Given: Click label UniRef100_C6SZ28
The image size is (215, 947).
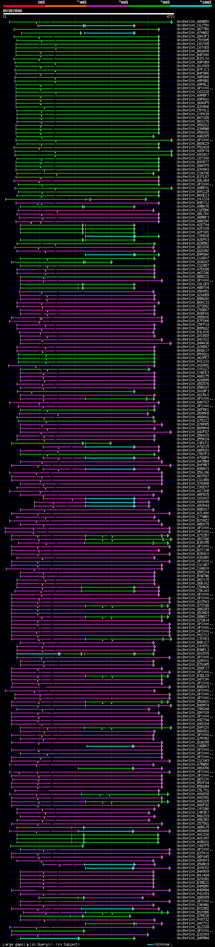Looking at the screenshot, I should [x=192, y=92].
